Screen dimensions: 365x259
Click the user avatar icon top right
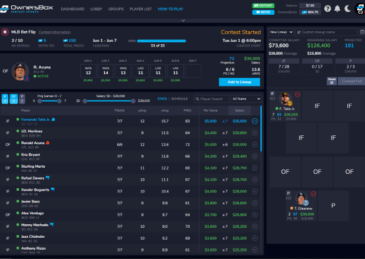pos(360,9)
